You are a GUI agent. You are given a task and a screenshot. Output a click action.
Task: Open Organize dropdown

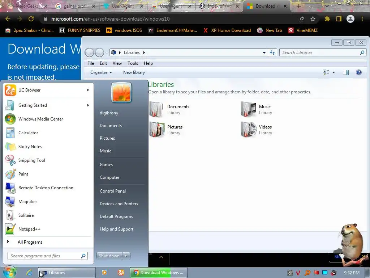pyautogui.click(x=101, y=72)
